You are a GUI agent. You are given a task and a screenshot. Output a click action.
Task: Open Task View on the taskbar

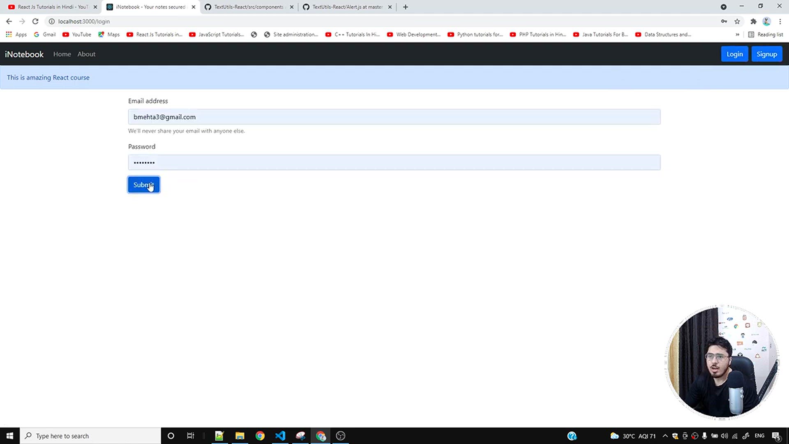click(190, 436)
